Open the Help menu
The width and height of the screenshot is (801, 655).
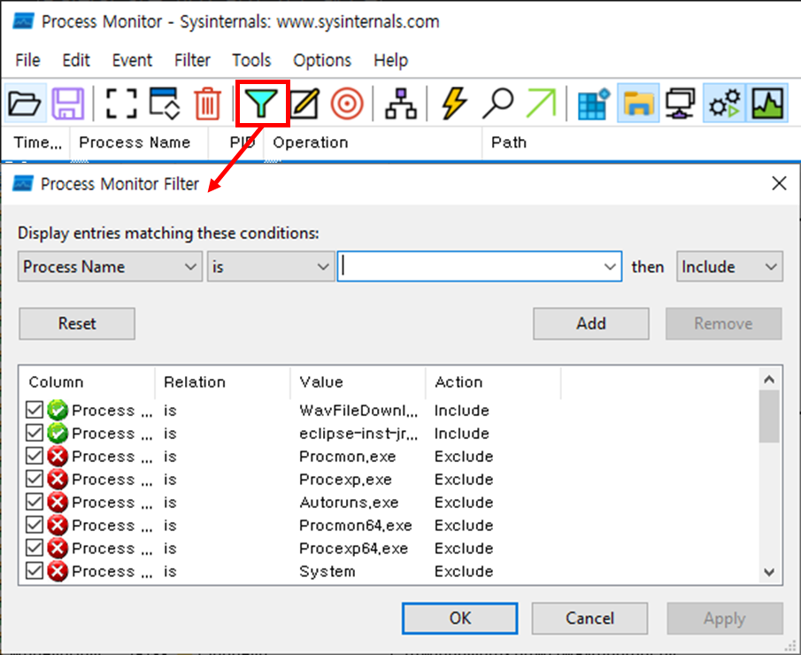click(391, 60)
